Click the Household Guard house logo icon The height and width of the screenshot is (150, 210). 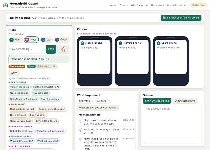[x=5, y=5]
